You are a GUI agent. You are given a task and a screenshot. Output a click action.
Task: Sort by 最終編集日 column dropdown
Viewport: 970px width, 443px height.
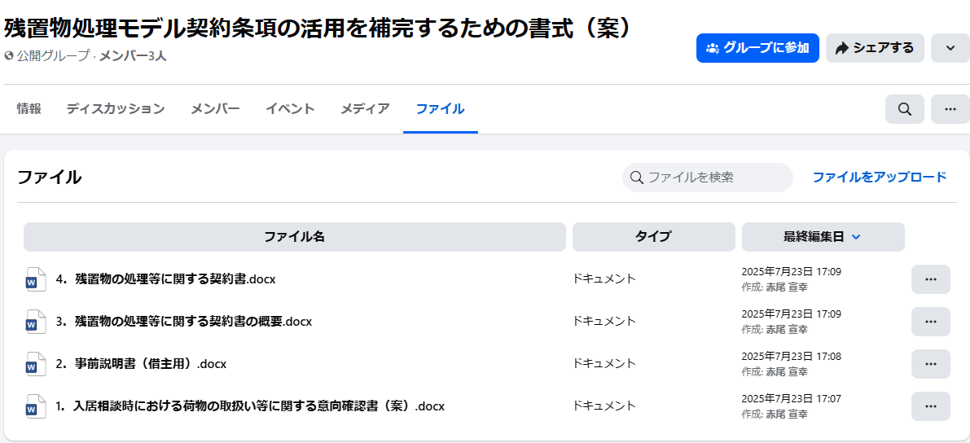click(x=823, y=237)
